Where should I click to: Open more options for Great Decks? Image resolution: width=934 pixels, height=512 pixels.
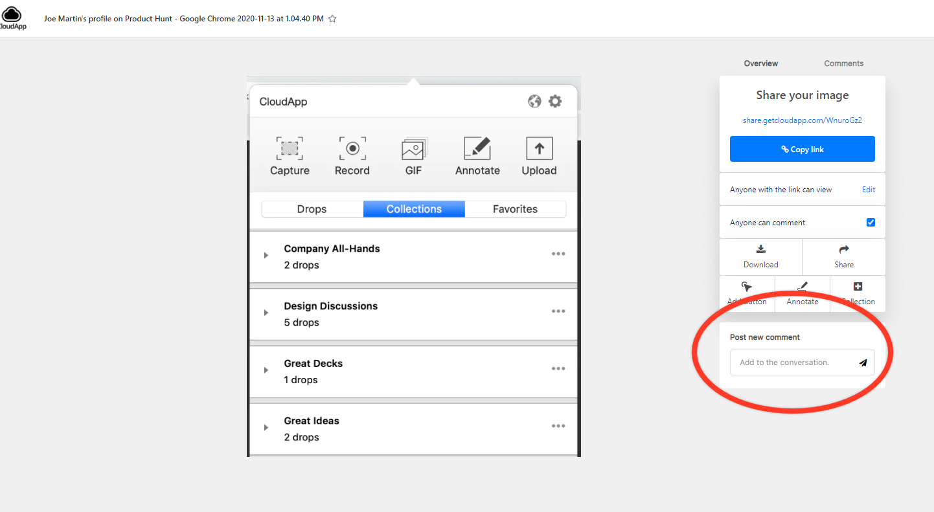pos(558,368)
